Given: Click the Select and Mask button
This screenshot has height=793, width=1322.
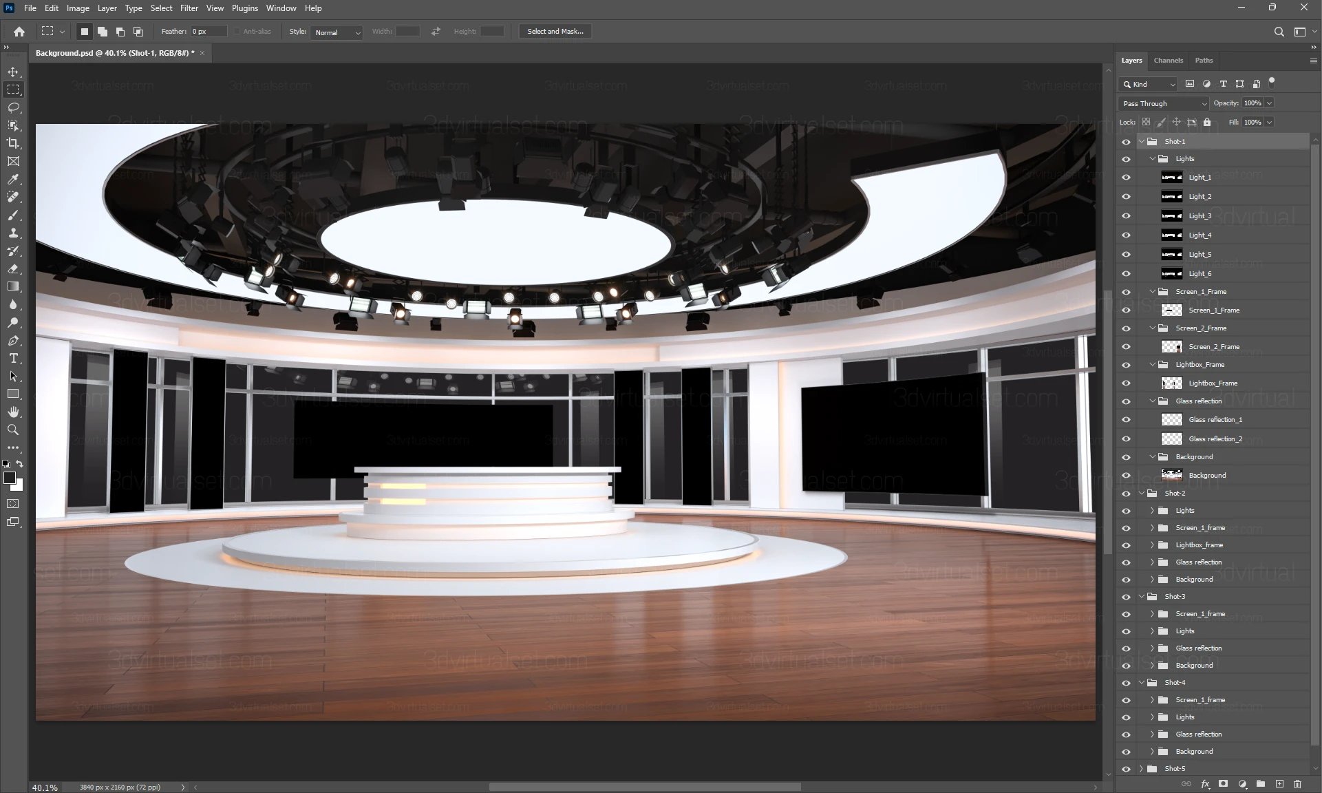Looking at the screenshot, I should pos(555,31).
